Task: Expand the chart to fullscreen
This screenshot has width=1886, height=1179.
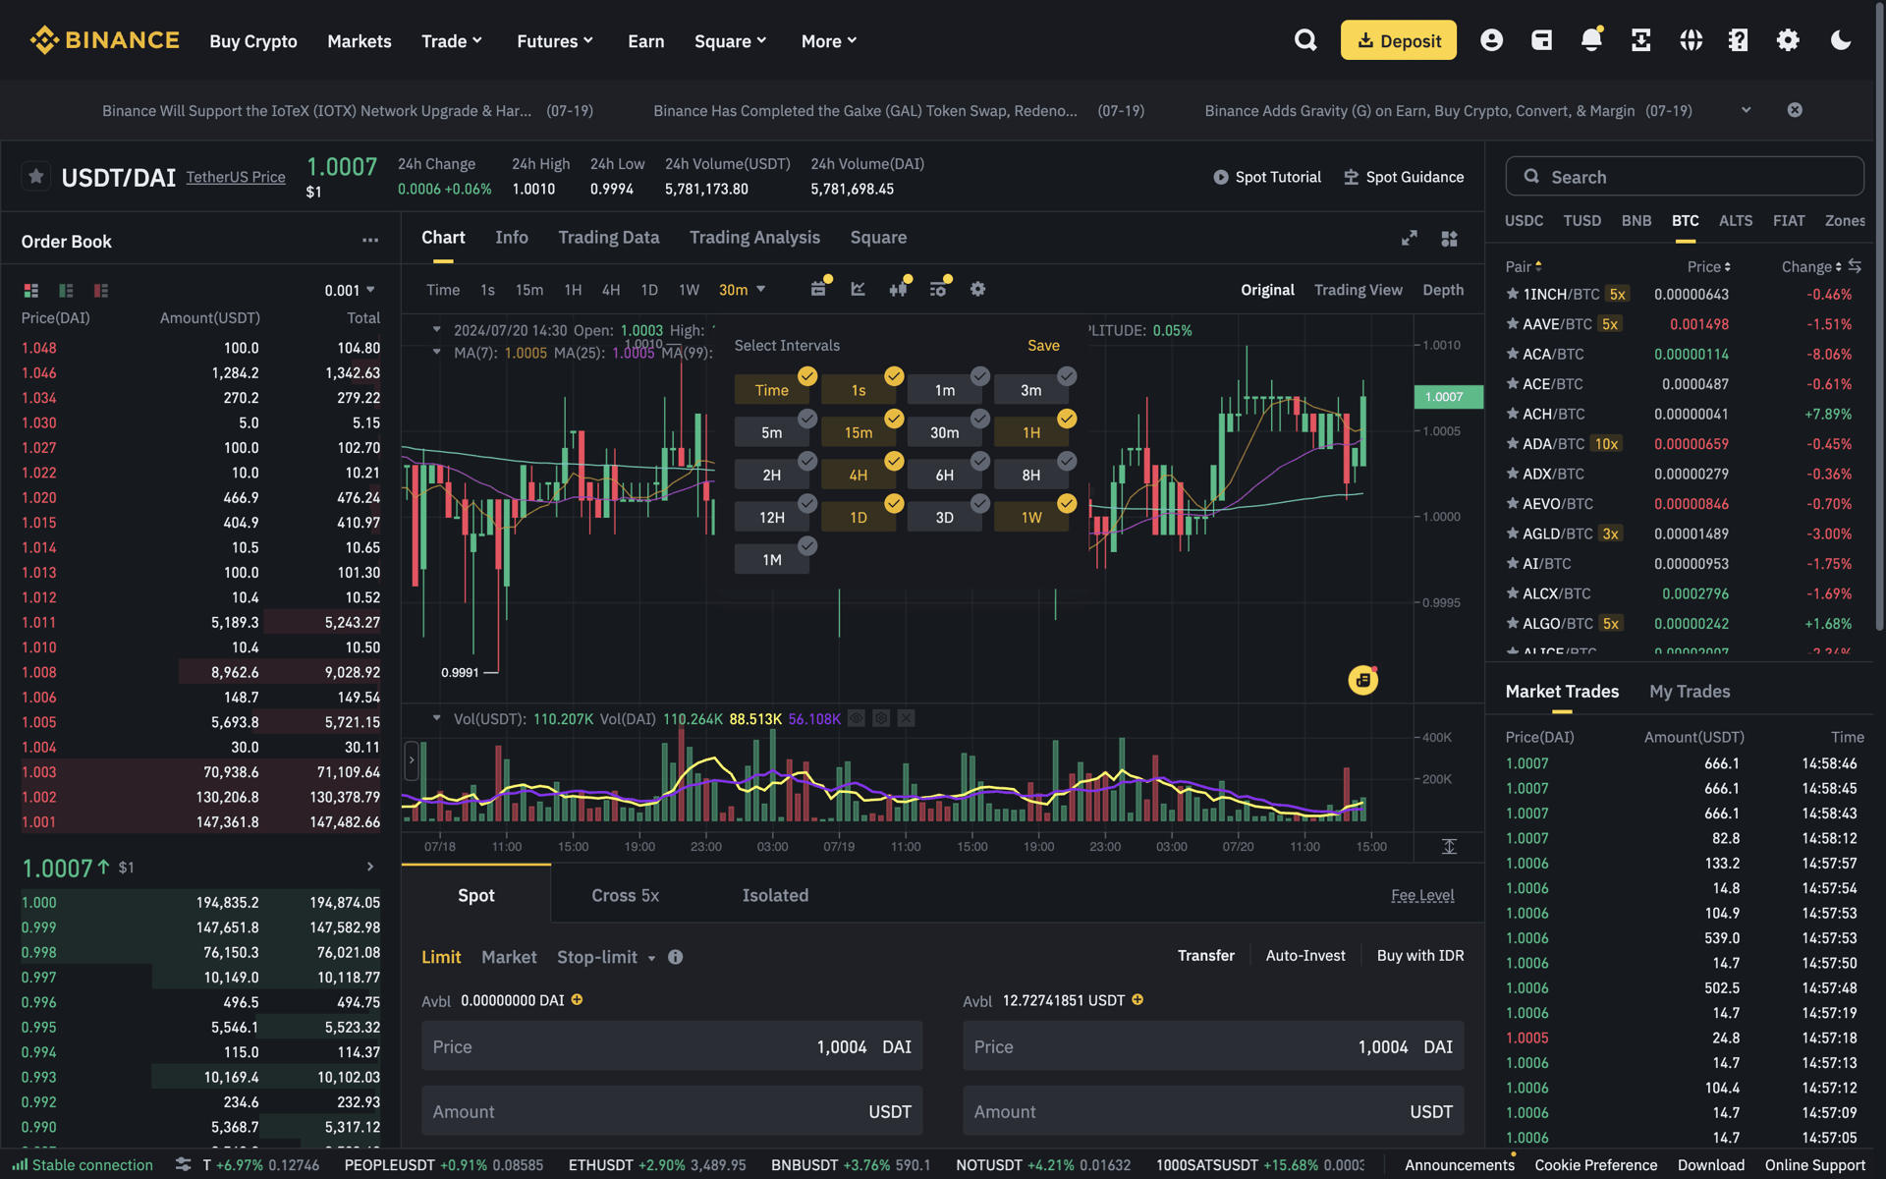Action: click(x=1409, y=238)
